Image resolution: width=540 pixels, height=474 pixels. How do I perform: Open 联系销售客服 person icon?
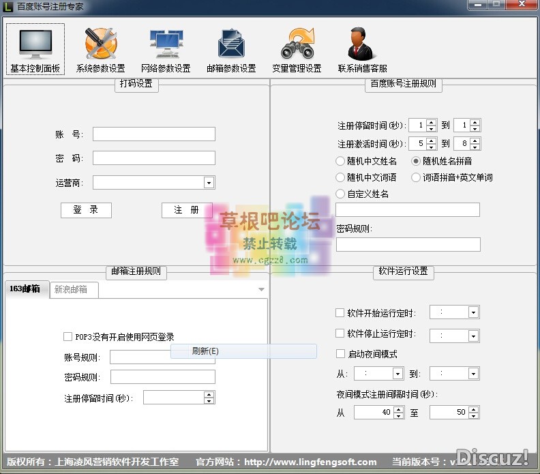point(362,49)
